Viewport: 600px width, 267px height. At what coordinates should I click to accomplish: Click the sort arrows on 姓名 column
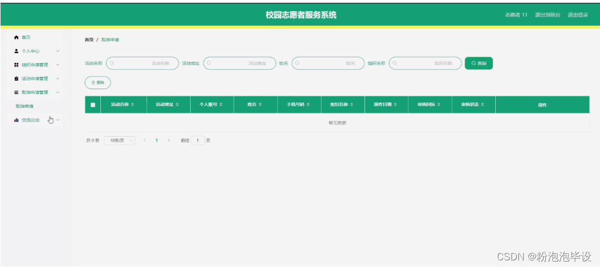pos(260,105)
